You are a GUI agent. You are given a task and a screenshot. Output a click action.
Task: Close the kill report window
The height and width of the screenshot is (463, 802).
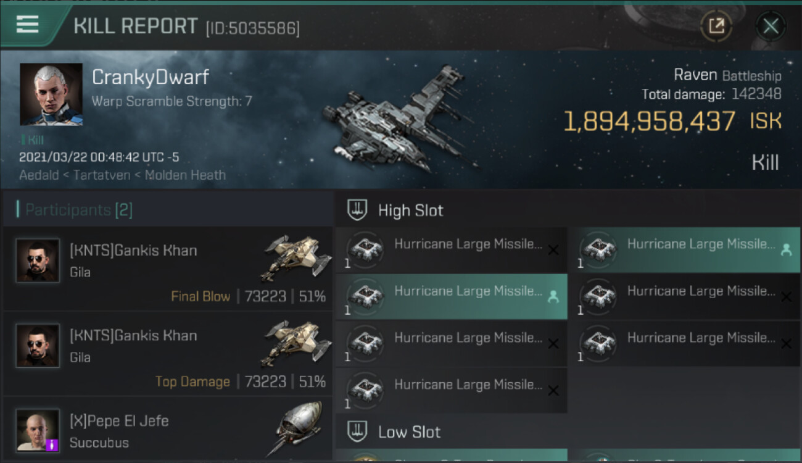tap(771, 26)
